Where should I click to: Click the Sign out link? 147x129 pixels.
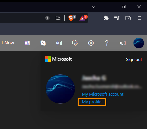[134, 60]
